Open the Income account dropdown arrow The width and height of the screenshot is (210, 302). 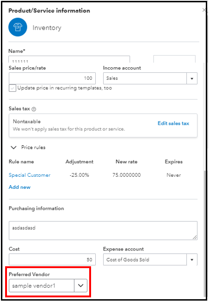(x=192, y=78)
